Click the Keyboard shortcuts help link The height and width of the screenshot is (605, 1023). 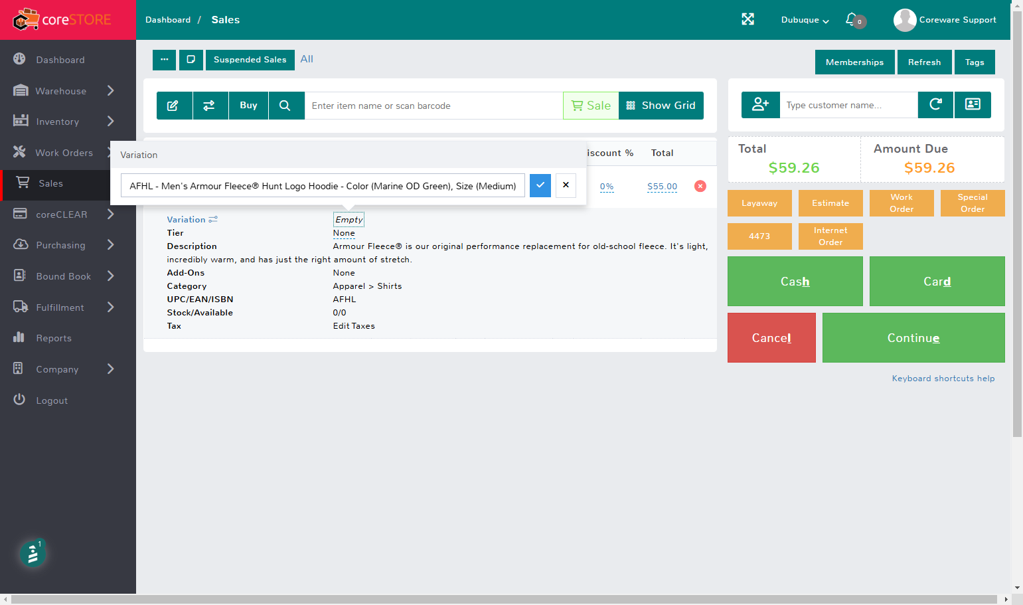coord(943,379)
